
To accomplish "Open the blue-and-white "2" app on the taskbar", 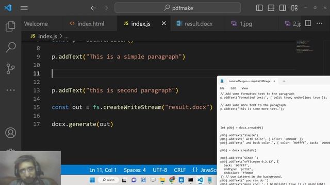I will pyautogui.click(x=143, y=180).
